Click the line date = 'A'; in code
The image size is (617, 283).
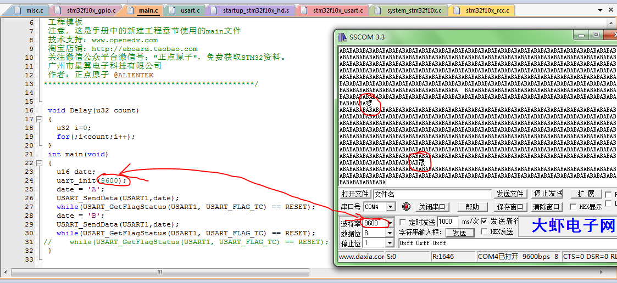(x=80, y=189)
